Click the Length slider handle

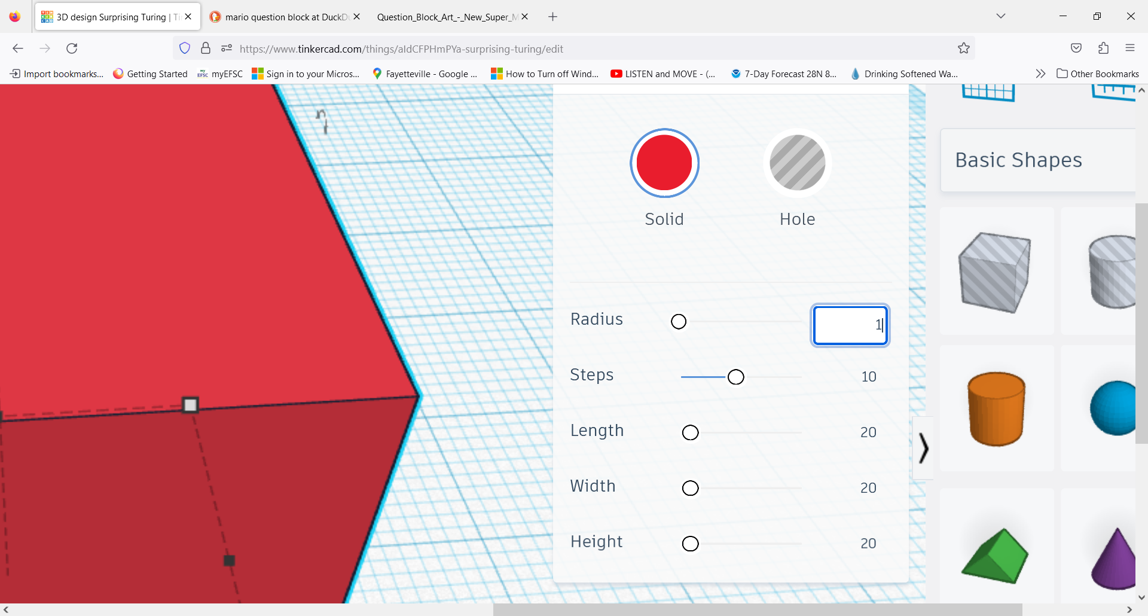691,432
